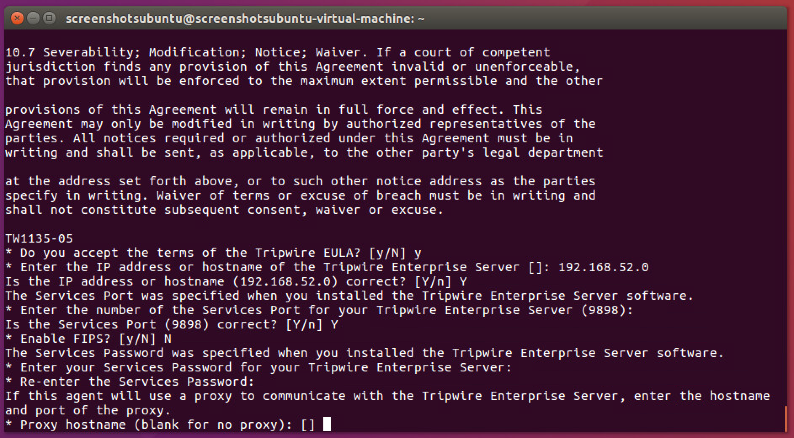
Task: Click the "and port of the proxy." line
Action: 88,410
